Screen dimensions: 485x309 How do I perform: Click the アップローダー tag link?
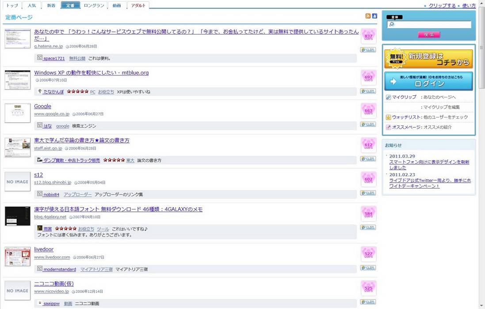(78, 195)
